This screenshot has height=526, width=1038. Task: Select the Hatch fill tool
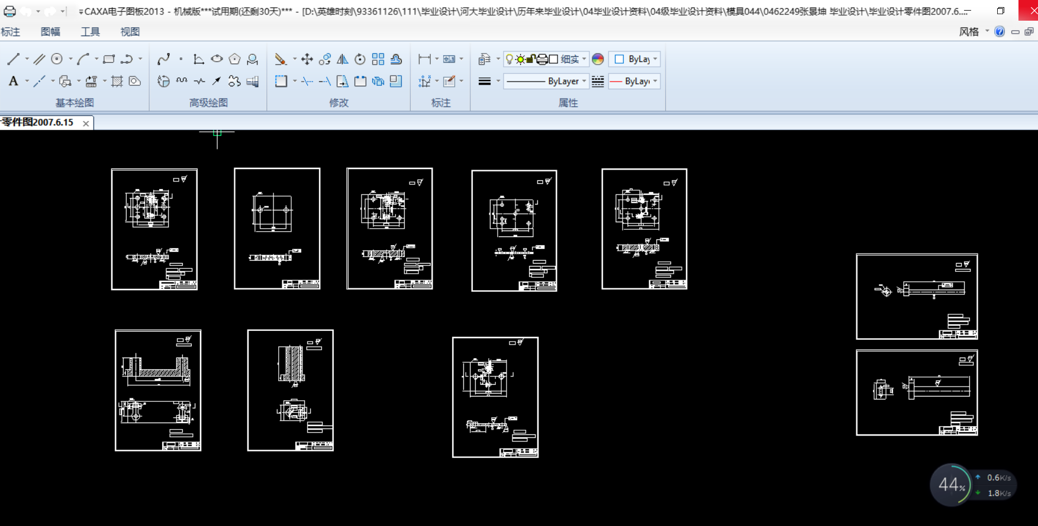point(117,81)
